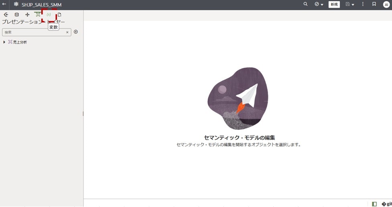The image size is (392, 207).
Task: Expand the 売上分析 subject area
Action: 4,42
